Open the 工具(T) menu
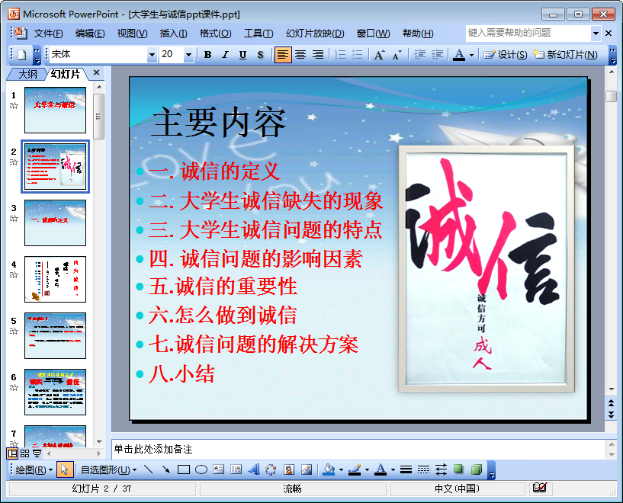 pyautogui.click(x=259, y=34)
